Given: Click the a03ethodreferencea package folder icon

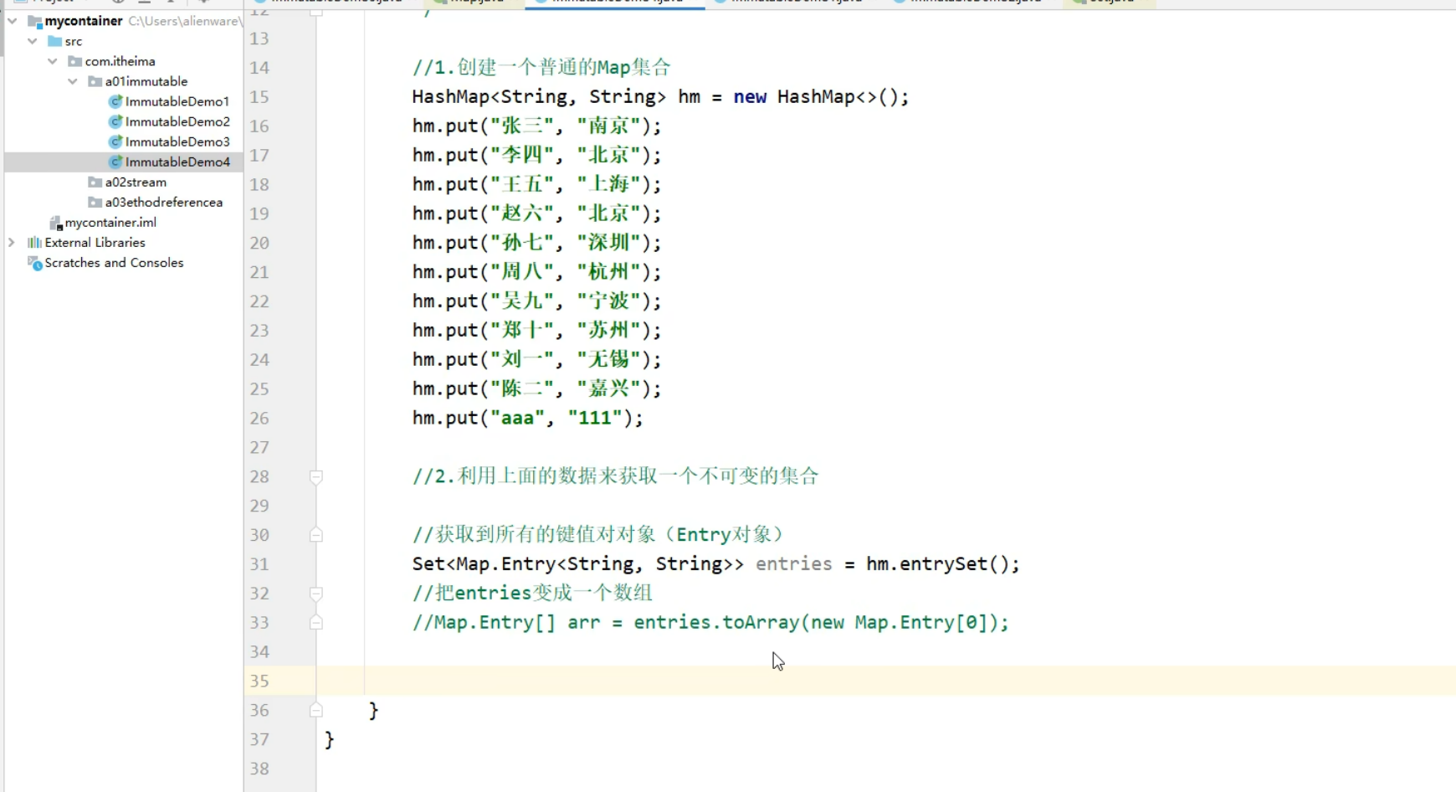Looking at the screenshot, I should [x=95, y=202].
